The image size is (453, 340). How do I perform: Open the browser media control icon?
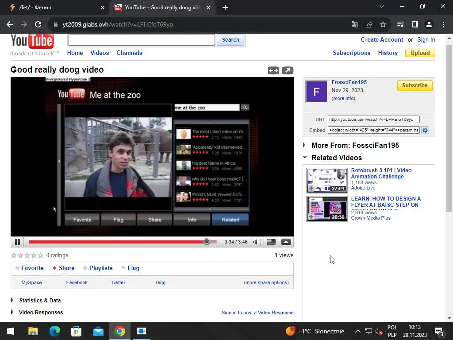click(x=400, y=25)
